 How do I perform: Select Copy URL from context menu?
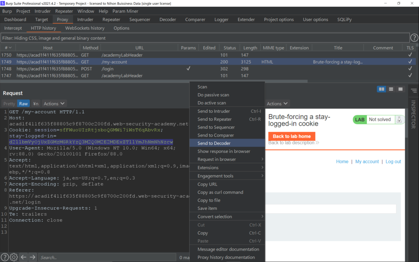(227, 184)
